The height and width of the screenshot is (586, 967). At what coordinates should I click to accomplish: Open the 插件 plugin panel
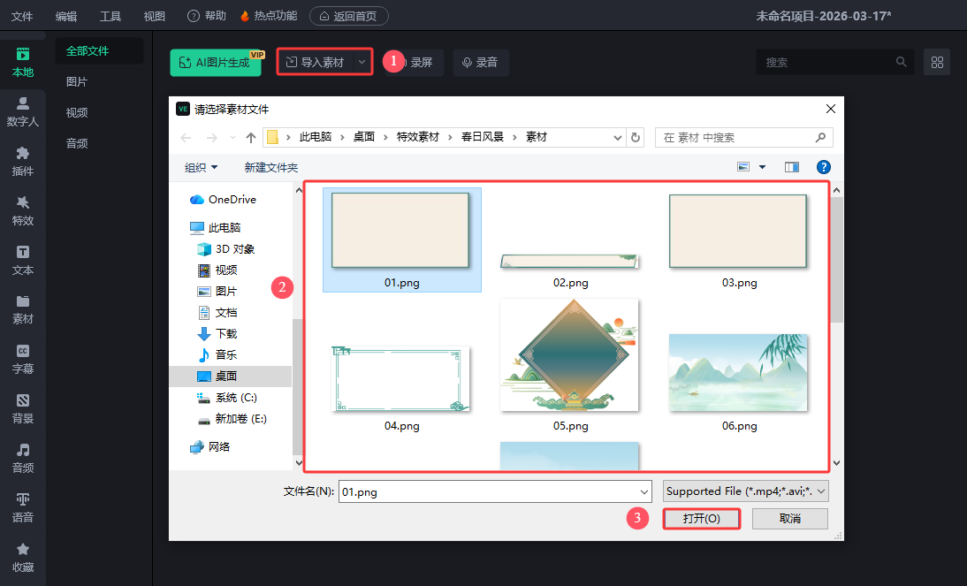pos(22,161)
